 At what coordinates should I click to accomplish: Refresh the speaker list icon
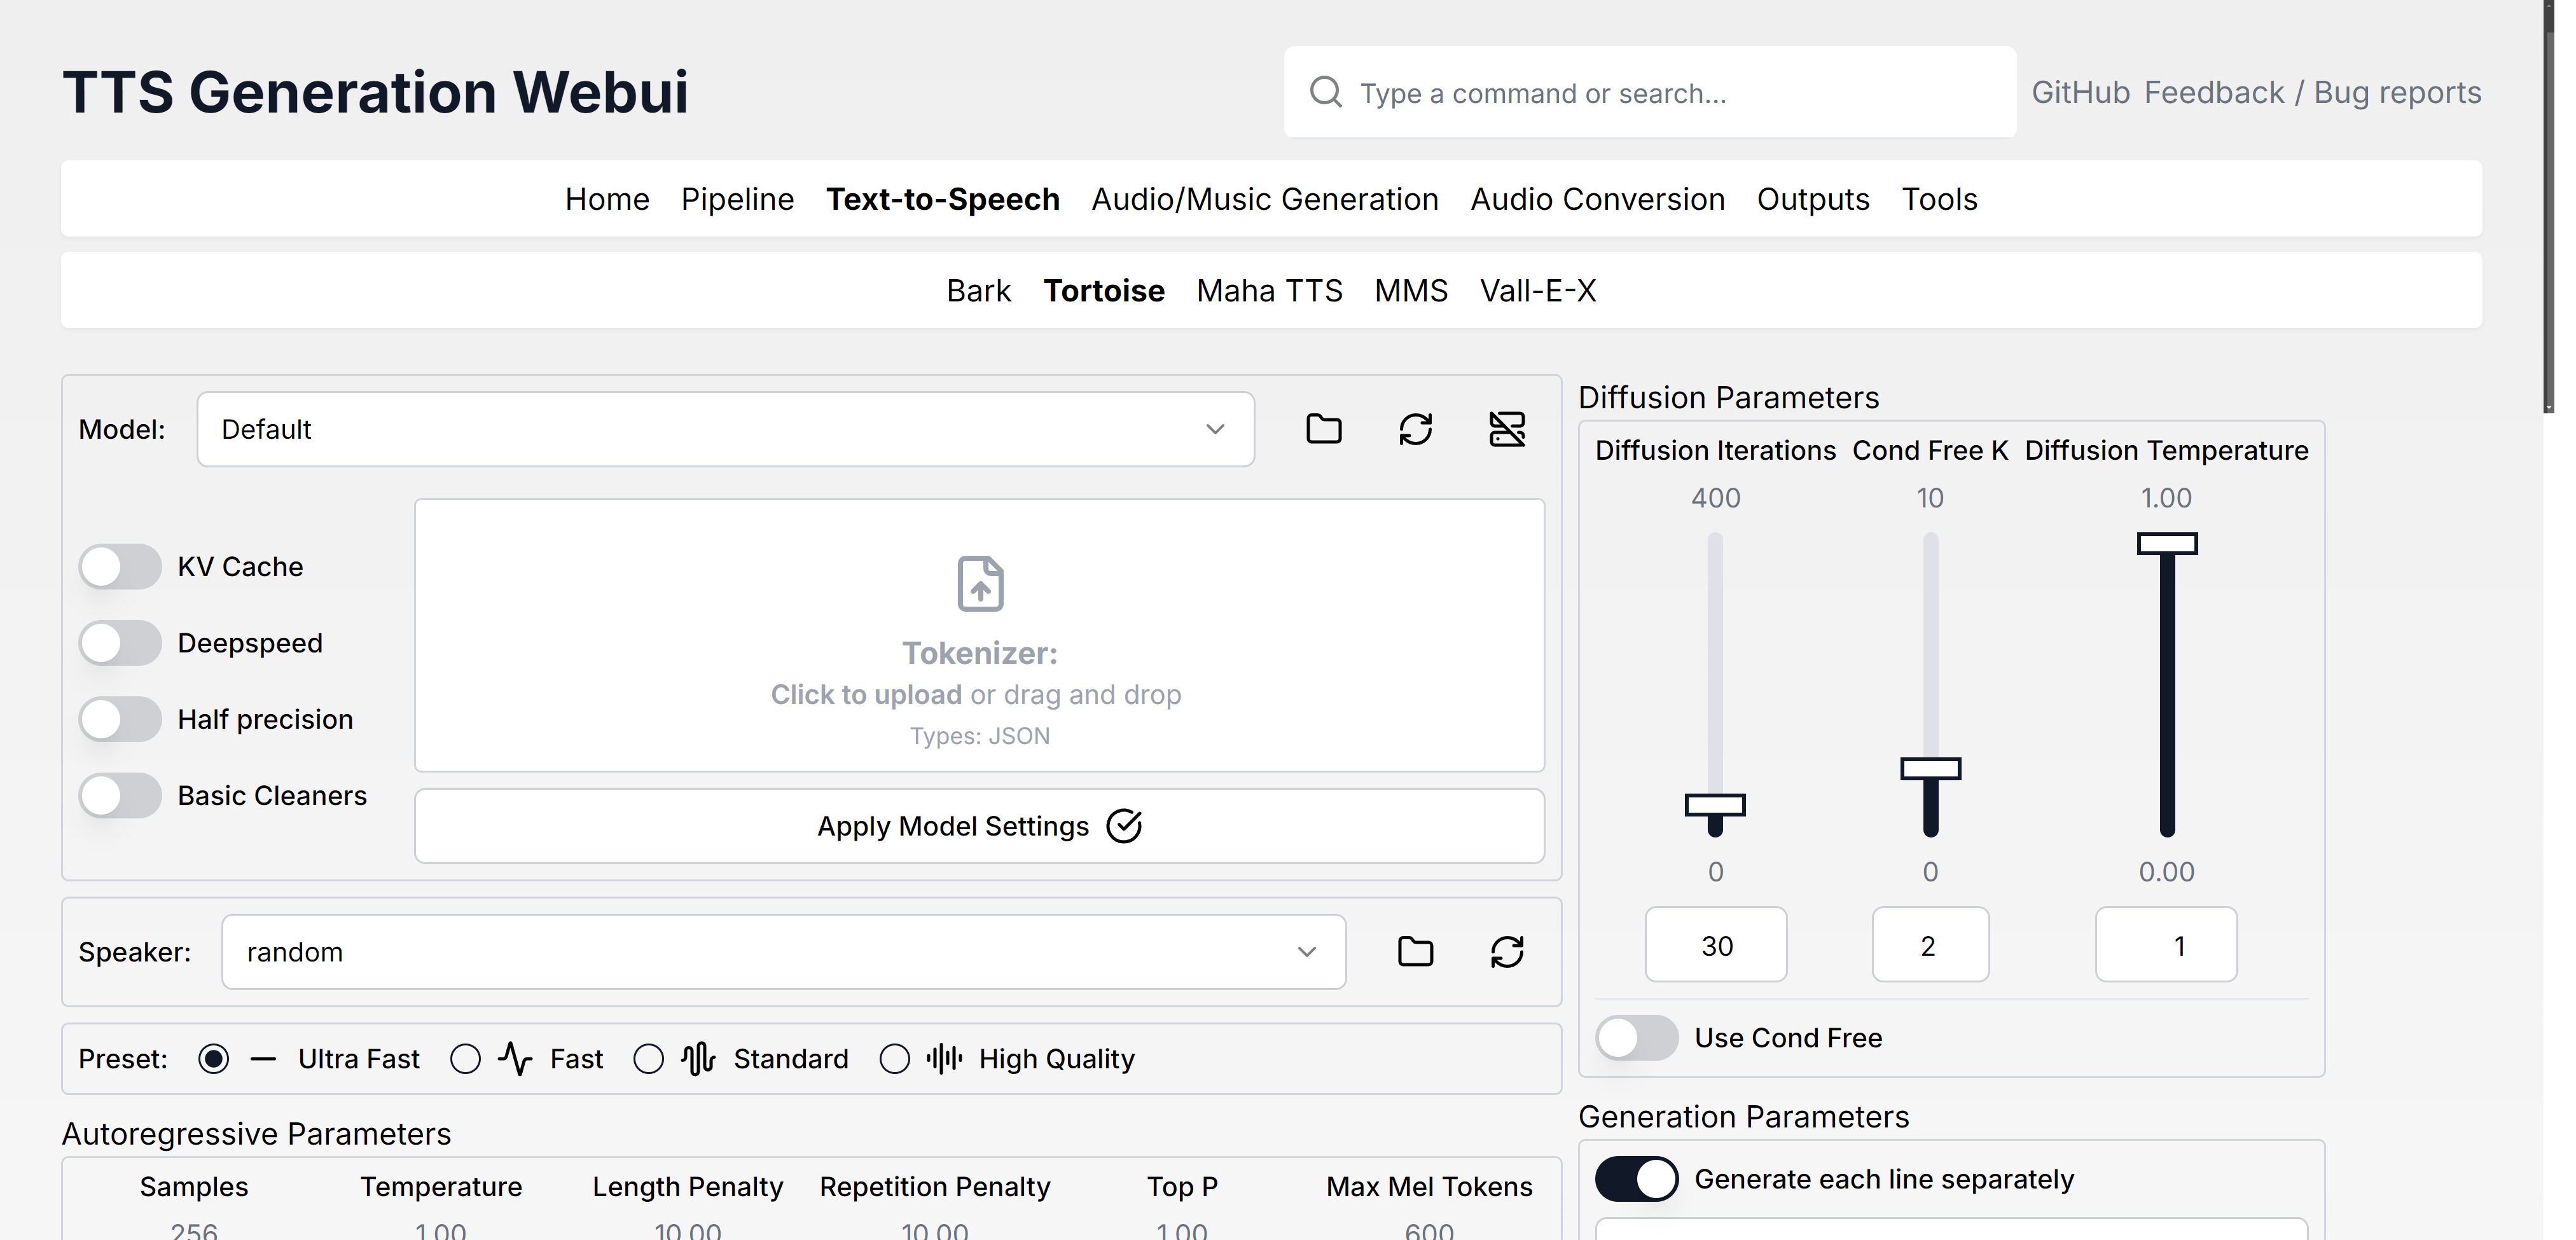click(x=1507, y=951)
